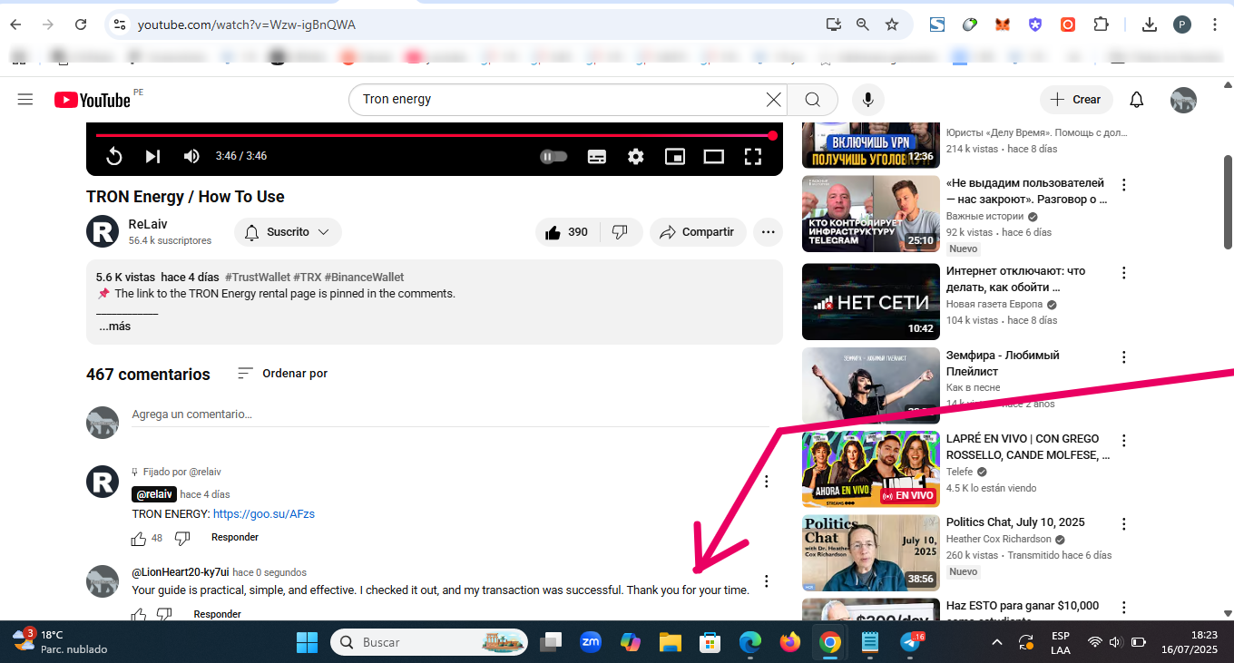View site information icon in address bar
The image size is (1234, 663).
(120, 24)
